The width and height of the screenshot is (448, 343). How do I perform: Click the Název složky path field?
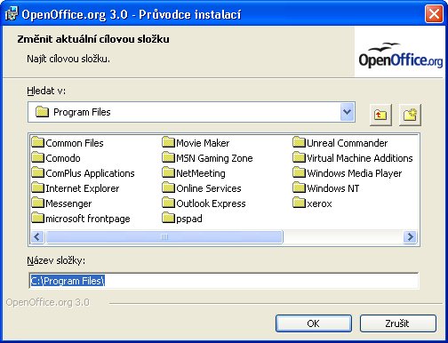(x=224, y=281)
